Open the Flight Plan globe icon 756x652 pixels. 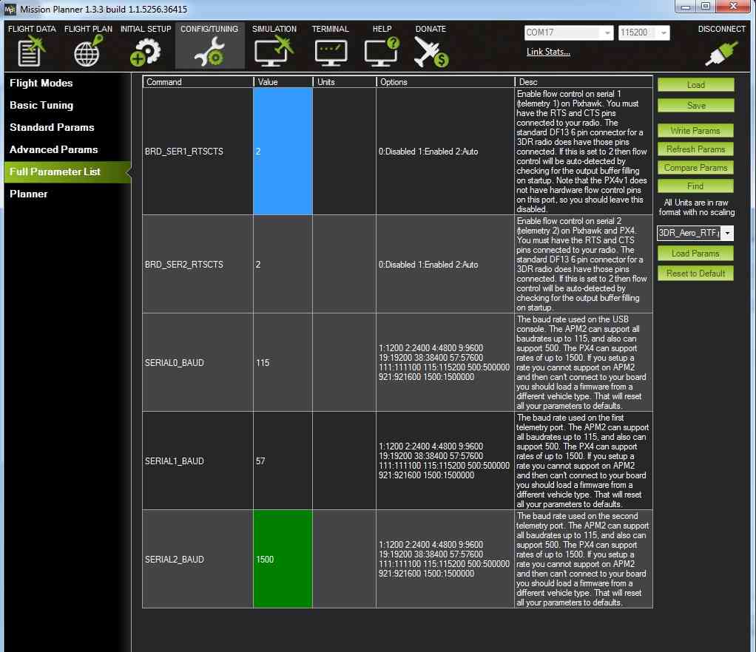(88, 52)
